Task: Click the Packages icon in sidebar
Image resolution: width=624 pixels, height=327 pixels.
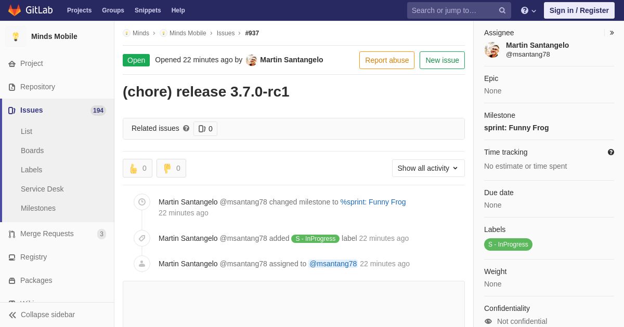Action: click(12, 281)
